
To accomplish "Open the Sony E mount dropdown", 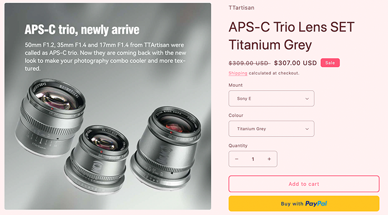I will coord(272,98).
